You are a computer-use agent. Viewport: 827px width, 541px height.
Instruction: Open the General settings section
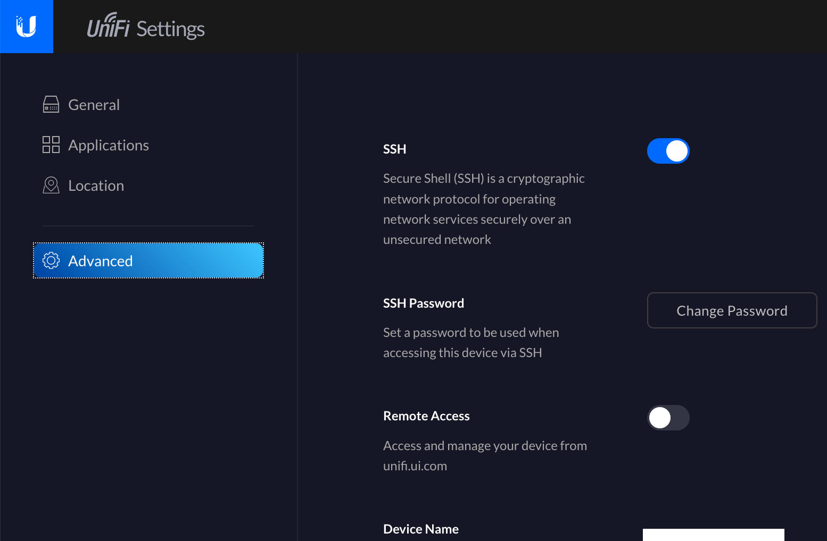tap(94, 105)
